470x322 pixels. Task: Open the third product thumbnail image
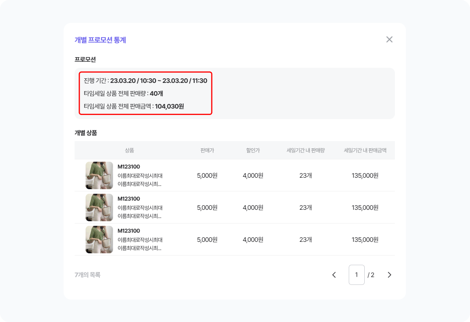(x=99, y=239)
